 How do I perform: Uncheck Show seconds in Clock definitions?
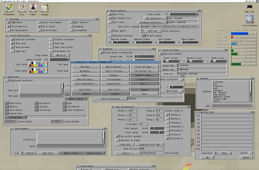click(12, 47)
